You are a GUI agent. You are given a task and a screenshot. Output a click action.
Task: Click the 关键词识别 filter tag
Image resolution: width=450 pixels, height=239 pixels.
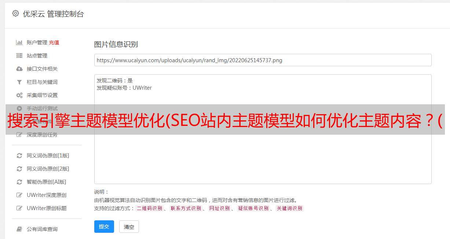pos(290,208)
